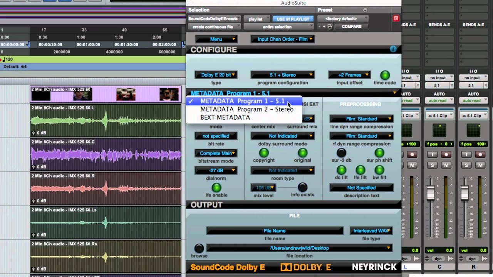Click the tempo 120 marker icon
493x277 pixels.
click(3, 59)
